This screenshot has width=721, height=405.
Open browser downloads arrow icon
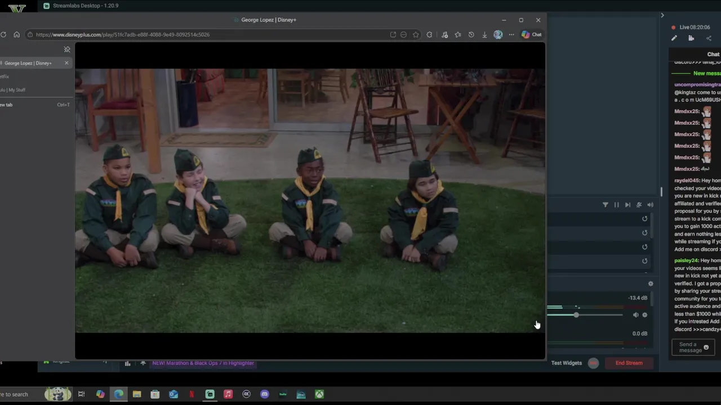(x=484, y=34)
